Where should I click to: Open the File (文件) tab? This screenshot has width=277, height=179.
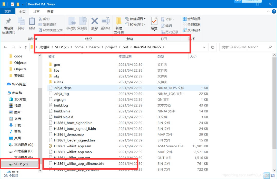[8, 12]
